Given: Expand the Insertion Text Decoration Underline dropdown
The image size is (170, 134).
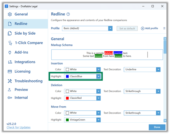Looking at the screenshot, I should click(158, 70).
